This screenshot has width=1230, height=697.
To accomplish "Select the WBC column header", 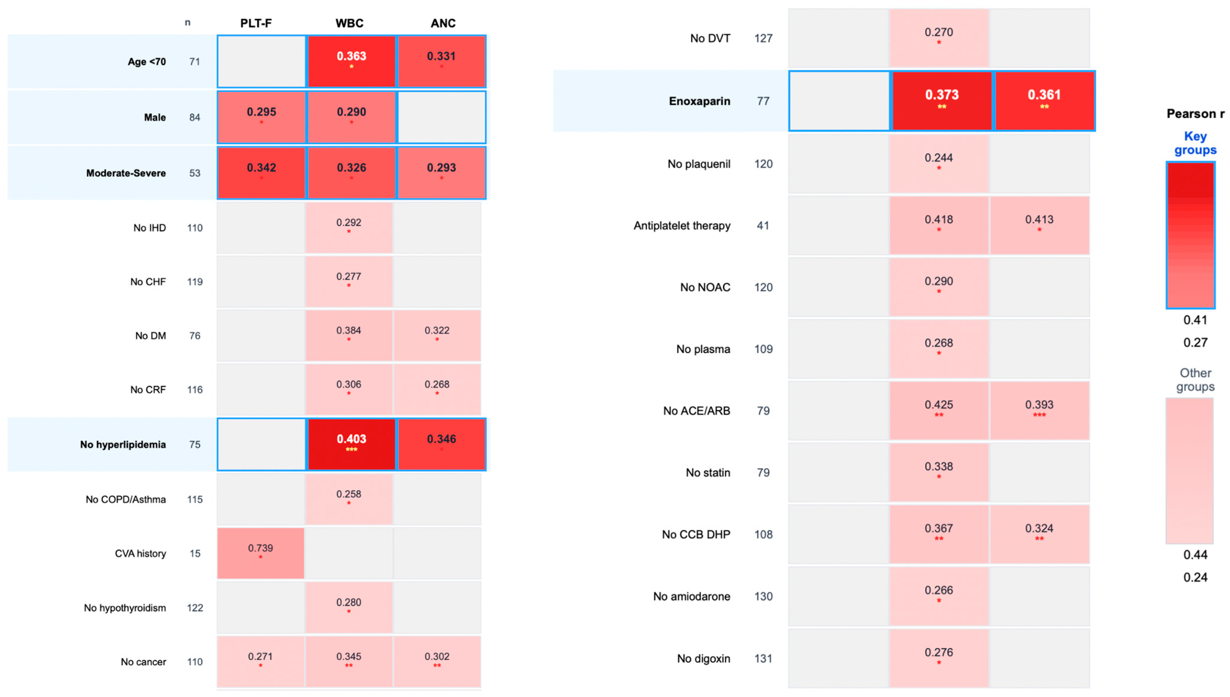I will [x=349, y=23].
